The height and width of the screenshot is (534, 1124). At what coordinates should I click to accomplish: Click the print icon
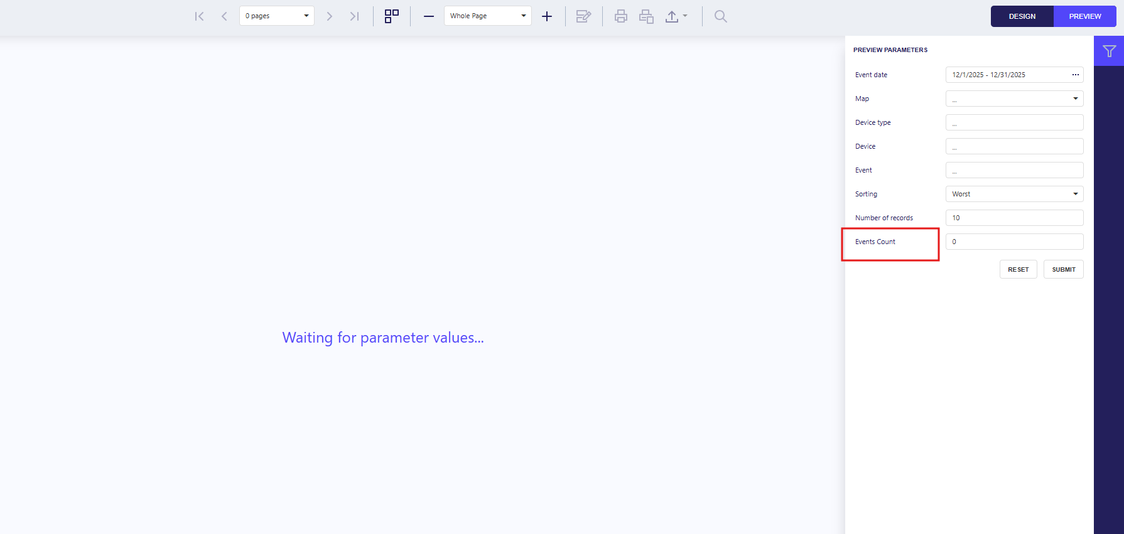621,16
